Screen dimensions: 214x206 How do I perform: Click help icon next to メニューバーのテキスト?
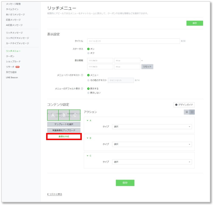82,75
